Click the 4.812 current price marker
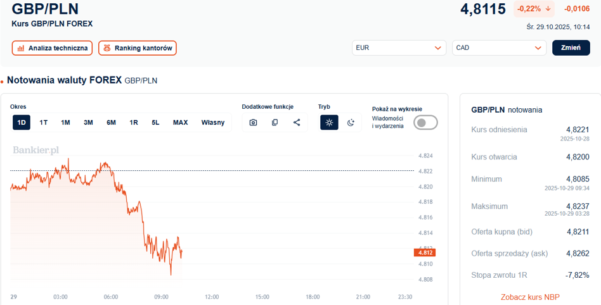601x305 pixels. (424, 252)
